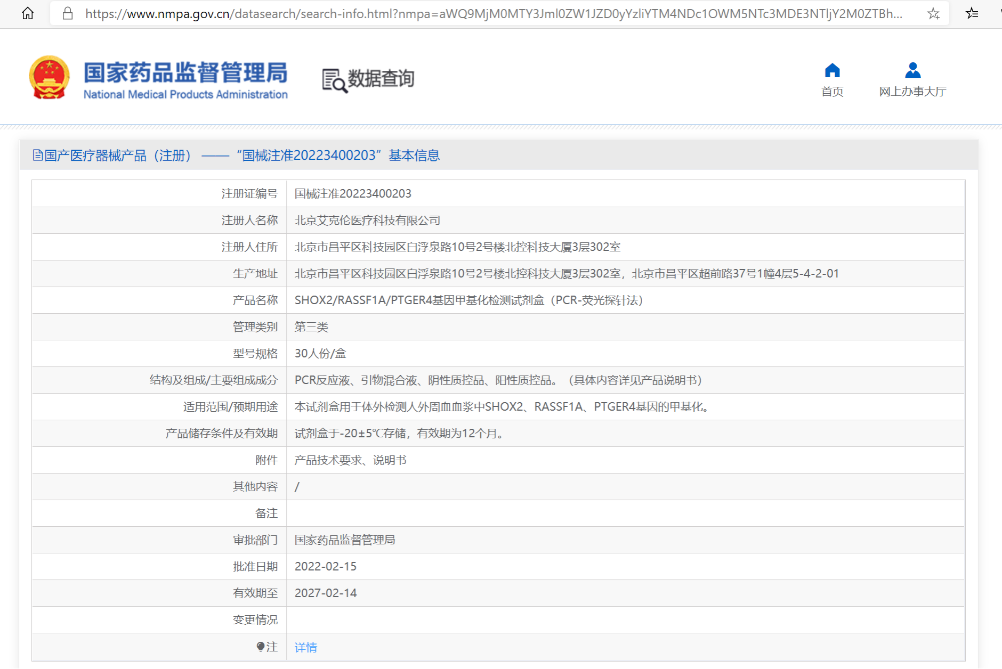The image size is (1002, 669).
Task: Open site info via the lock icon
Action: (68, 13)
